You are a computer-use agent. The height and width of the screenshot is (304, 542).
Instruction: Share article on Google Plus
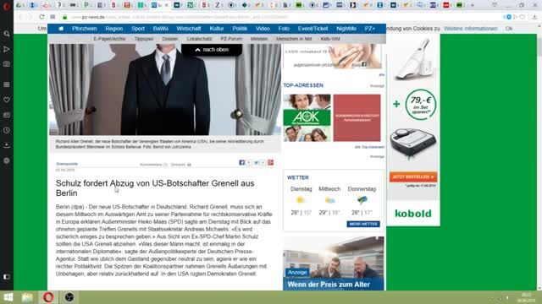(x=271, y=163)
